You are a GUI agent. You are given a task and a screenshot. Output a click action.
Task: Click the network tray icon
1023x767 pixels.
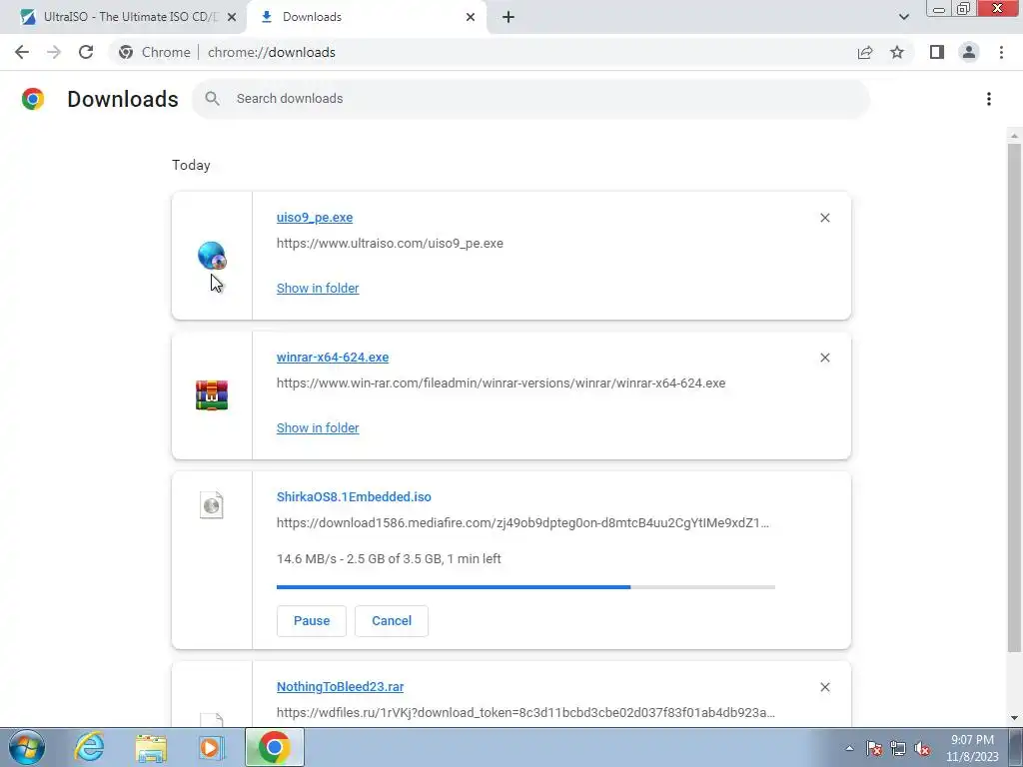click(x=898, y=748)
